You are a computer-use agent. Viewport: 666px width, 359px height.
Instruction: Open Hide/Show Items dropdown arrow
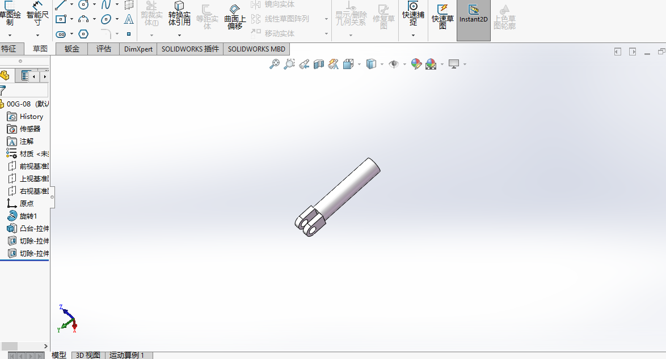pyautogui.click(x=404, y=65)
